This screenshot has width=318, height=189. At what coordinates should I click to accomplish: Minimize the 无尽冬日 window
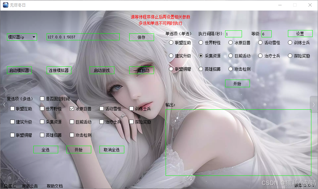280,5
